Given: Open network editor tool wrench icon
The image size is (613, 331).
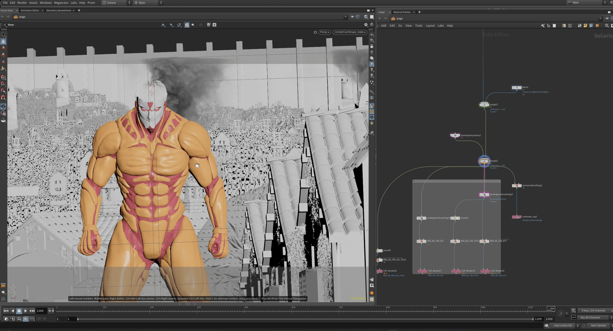Looking at the screenshot, I should coord(543,26).
